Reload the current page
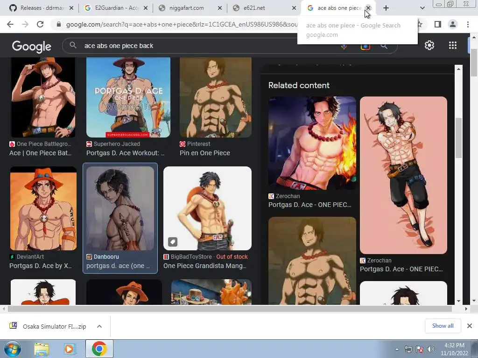Image resolution: width=478 pixels, height=358 pixels. point(40,24)
